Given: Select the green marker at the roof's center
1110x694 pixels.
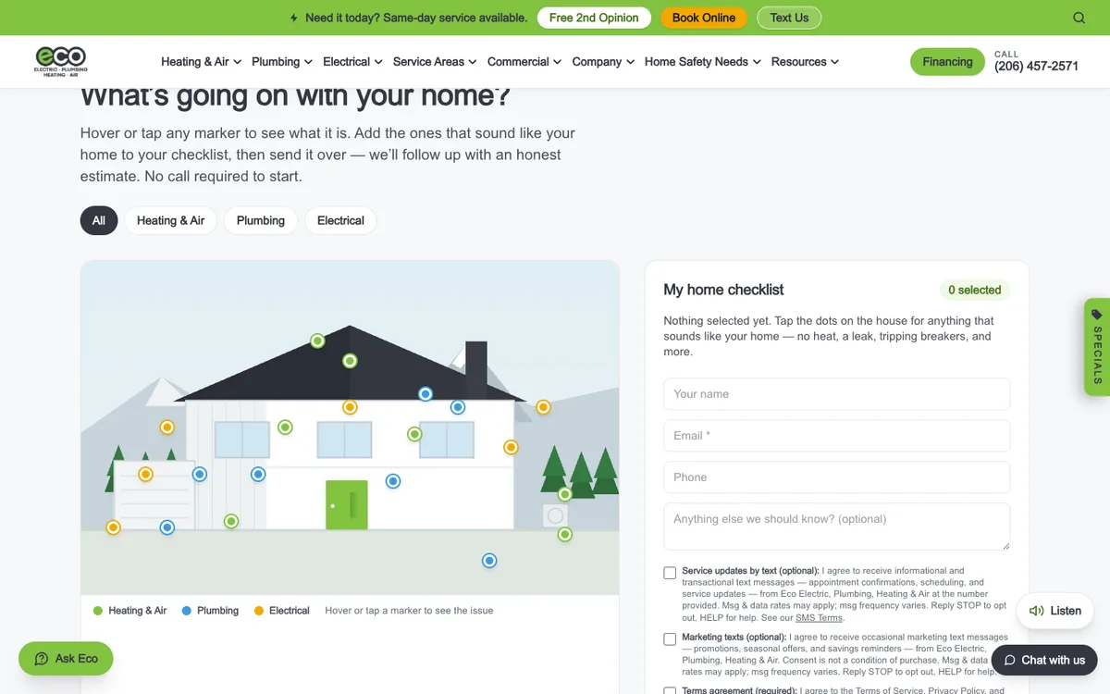Looking at the screenshot, I should tap(350, 361).
